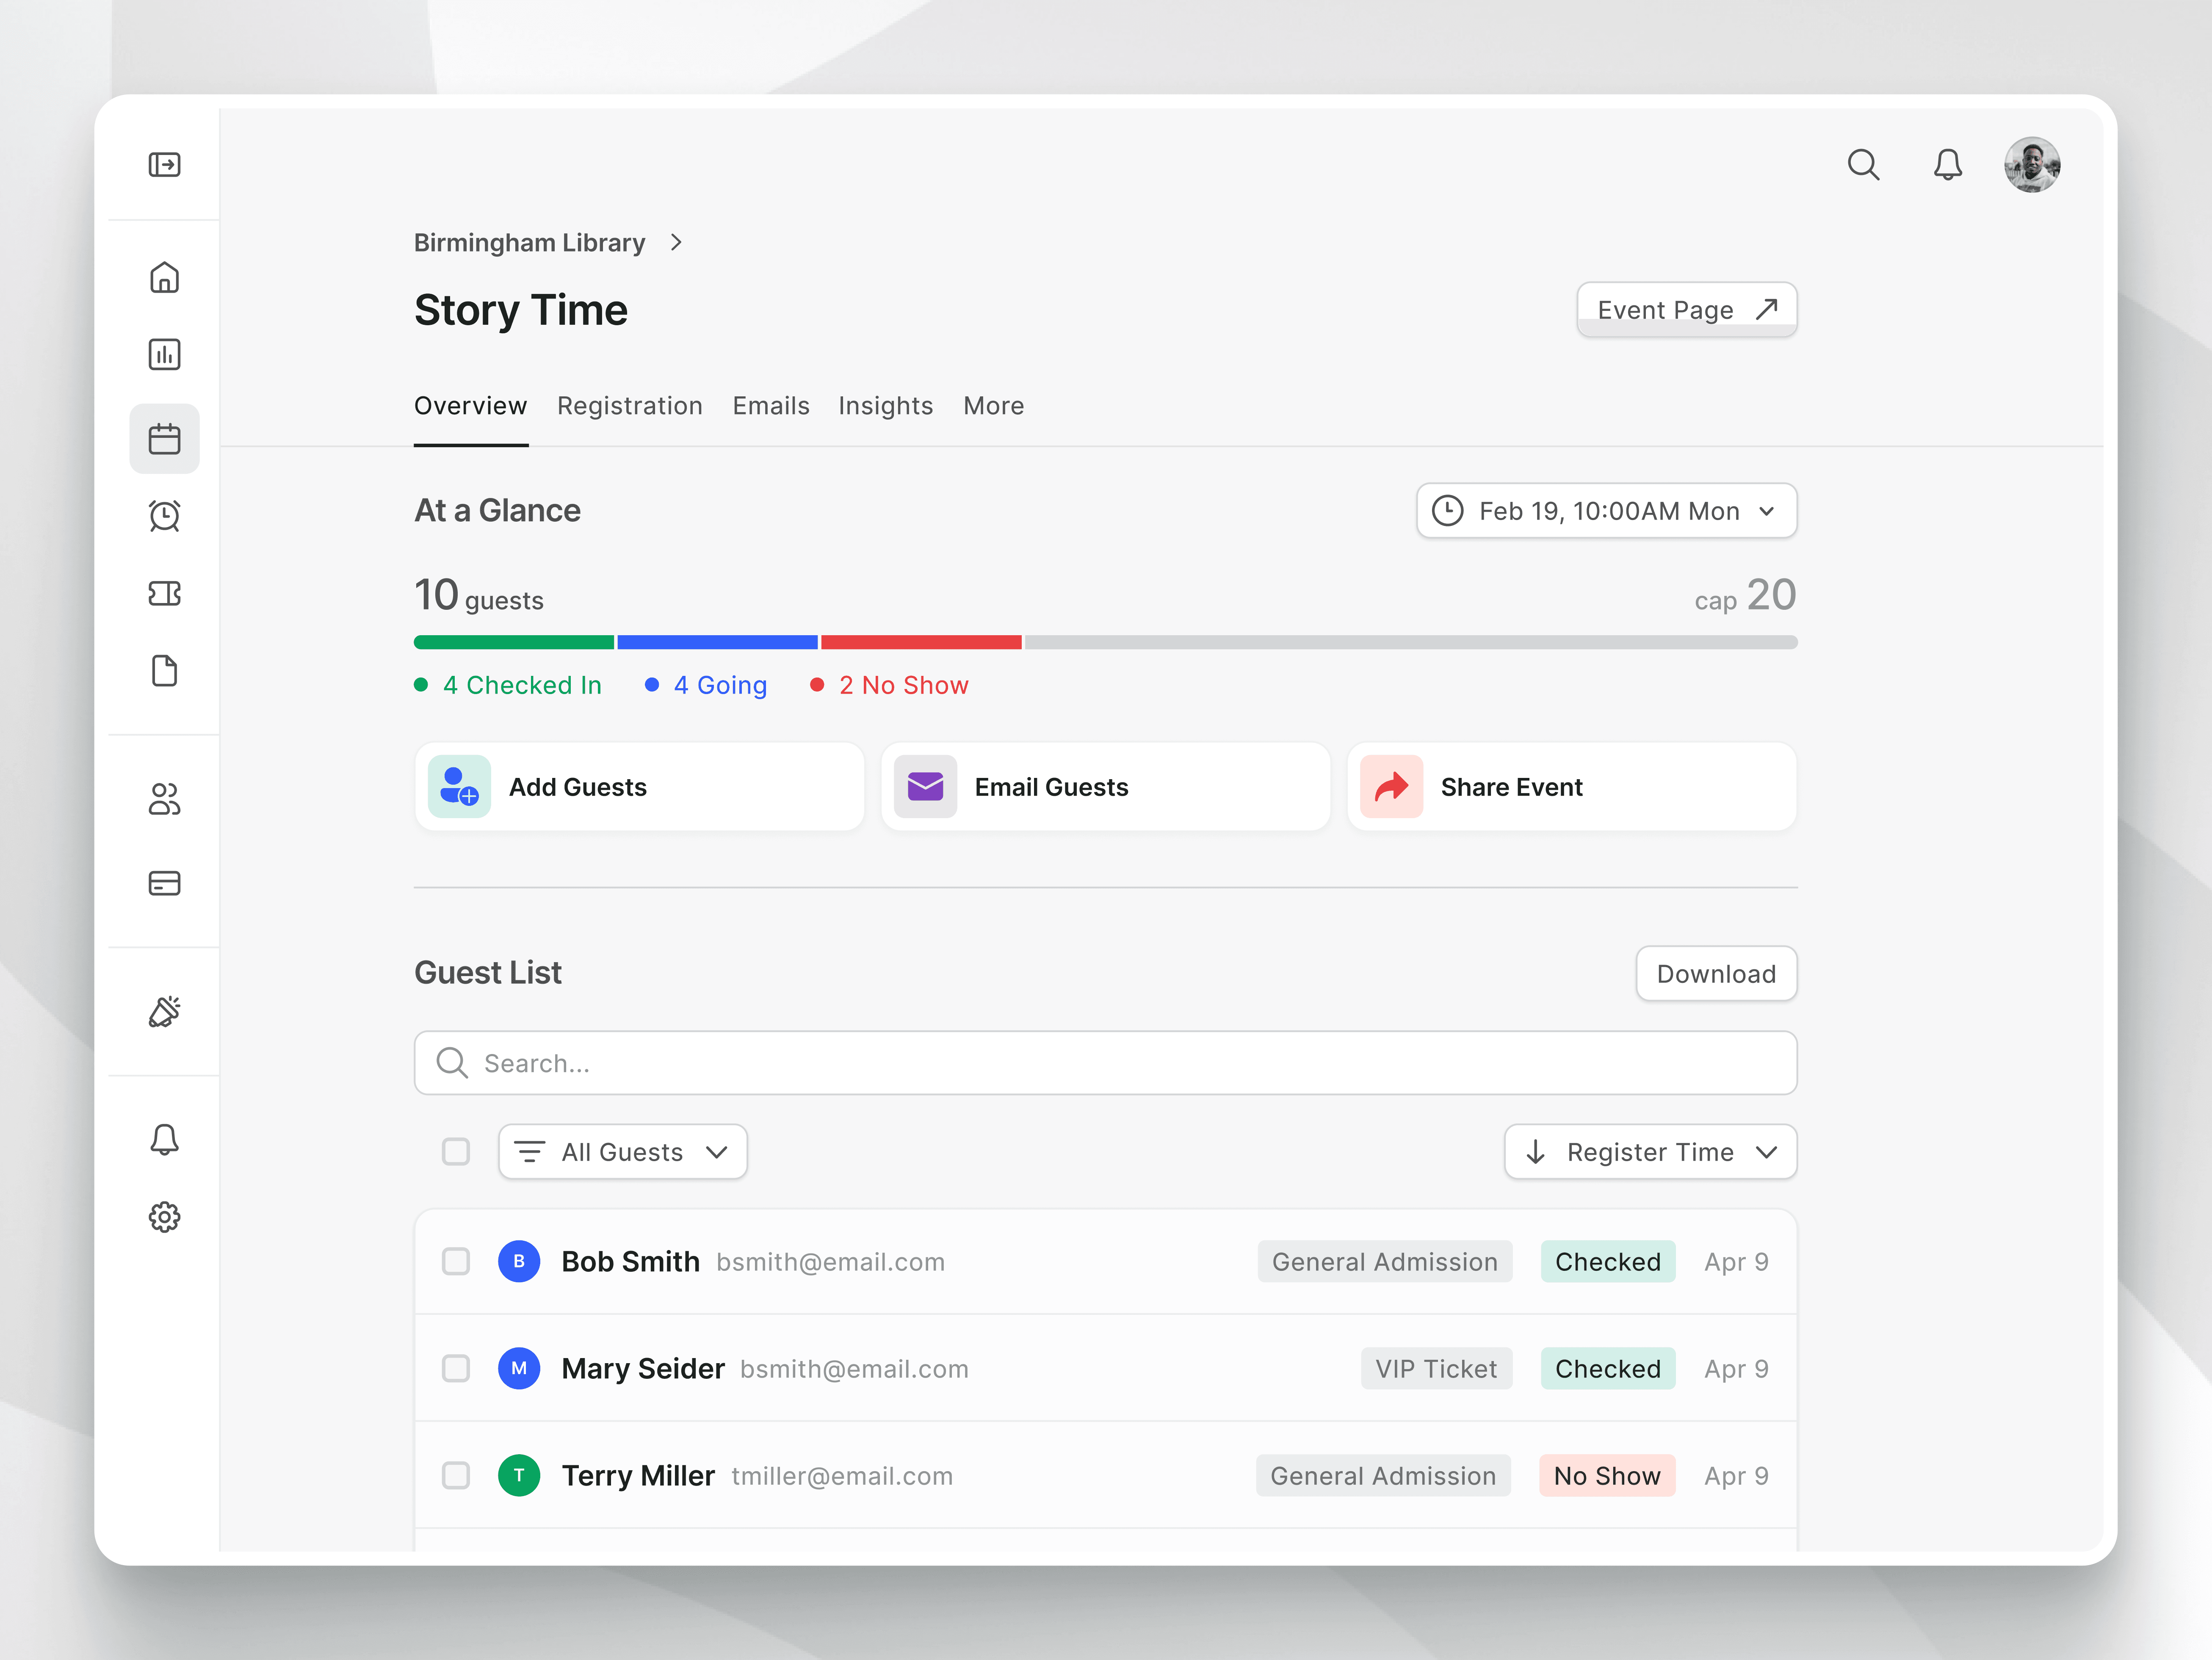This screenshot has width=2212, height=1660.
Task: Click the purple Email Guests envelope icon
Action: 925,787
